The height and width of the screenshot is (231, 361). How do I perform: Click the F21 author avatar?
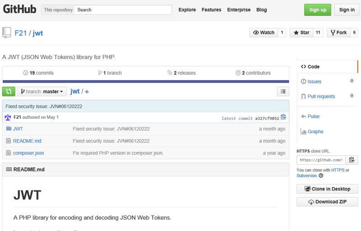8,117
